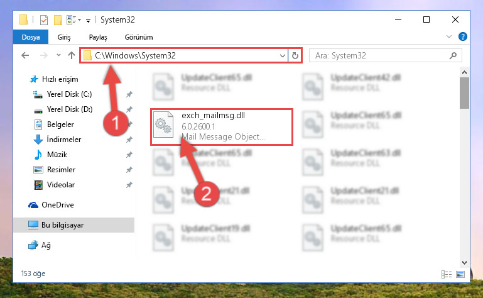
Task: Click the Properties checkmark quick access icon
Action: tap(44, 20)
